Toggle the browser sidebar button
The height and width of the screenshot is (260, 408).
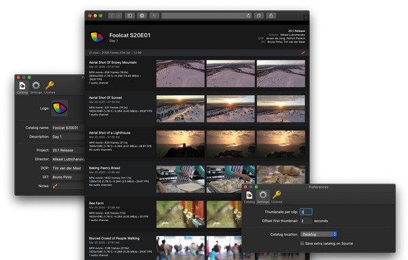(x=130, y=16)
